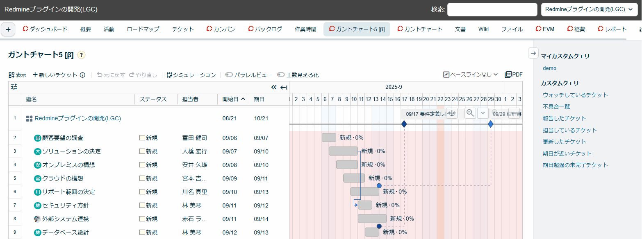Viewport: 642px width, 239px height.
Task: Open the チケット tab
Action: (183, 29)
